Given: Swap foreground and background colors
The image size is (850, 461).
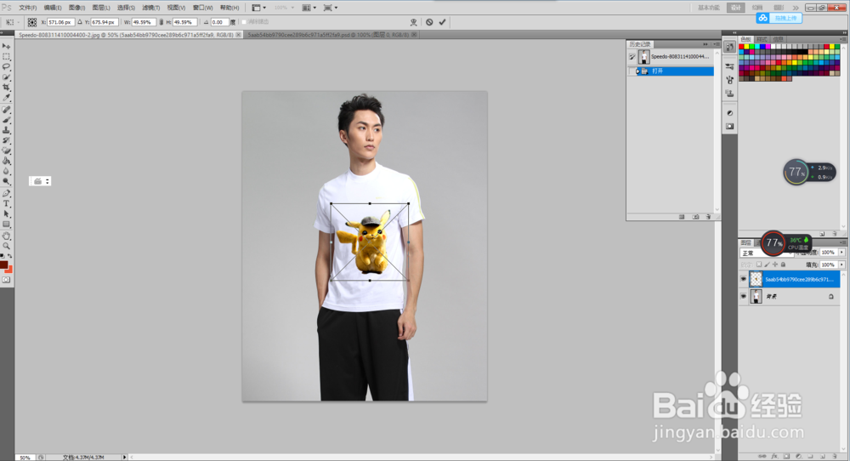Looking at the screenshot, I should 9,256.
